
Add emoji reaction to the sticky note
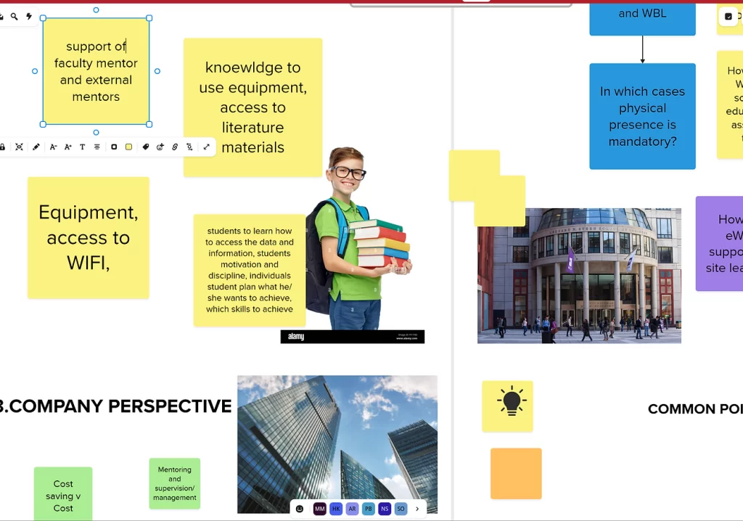pyautogui.click(x=160, y=147)
